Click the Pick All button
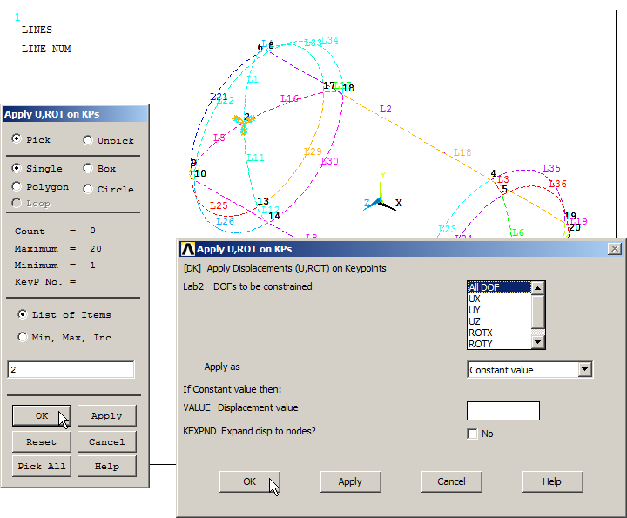This screenshot has height=518, width=627. coord(42,466)
